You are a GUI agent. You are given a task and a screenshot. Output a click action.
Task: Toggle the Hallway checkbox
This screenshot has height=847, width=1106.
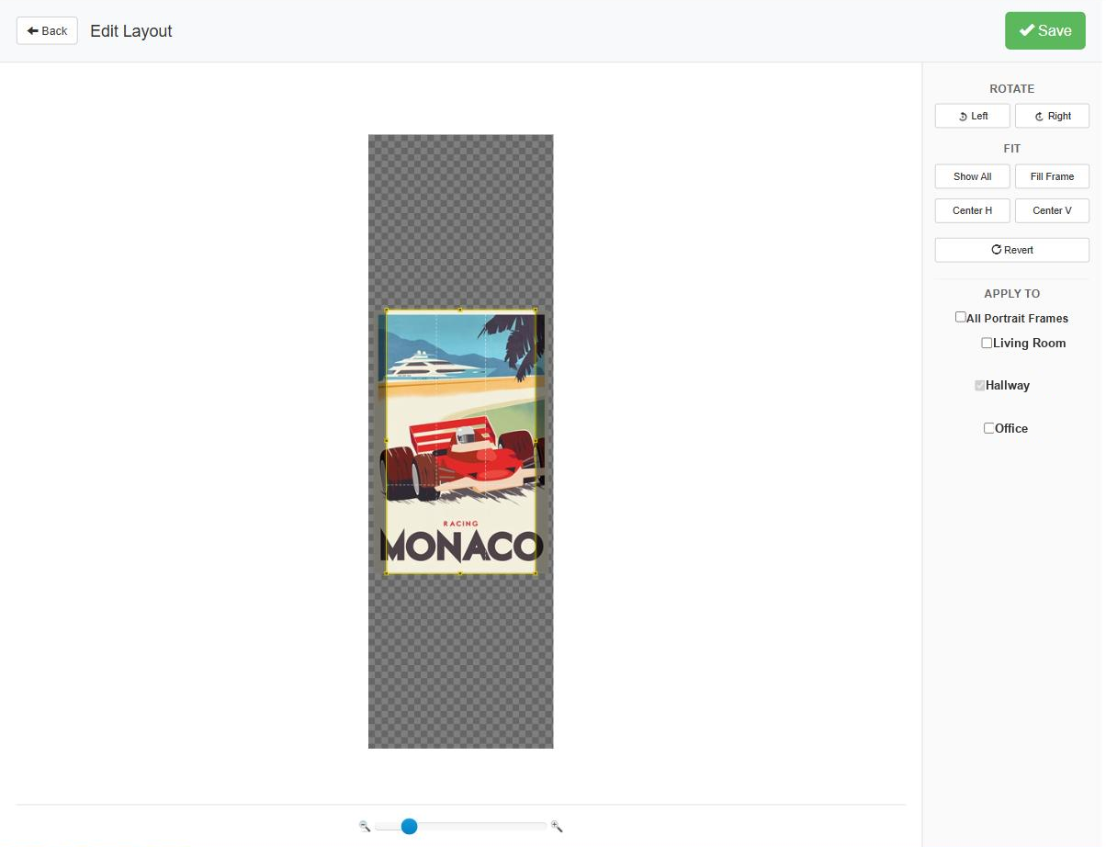pyautogui.click(x=980, y=386)
